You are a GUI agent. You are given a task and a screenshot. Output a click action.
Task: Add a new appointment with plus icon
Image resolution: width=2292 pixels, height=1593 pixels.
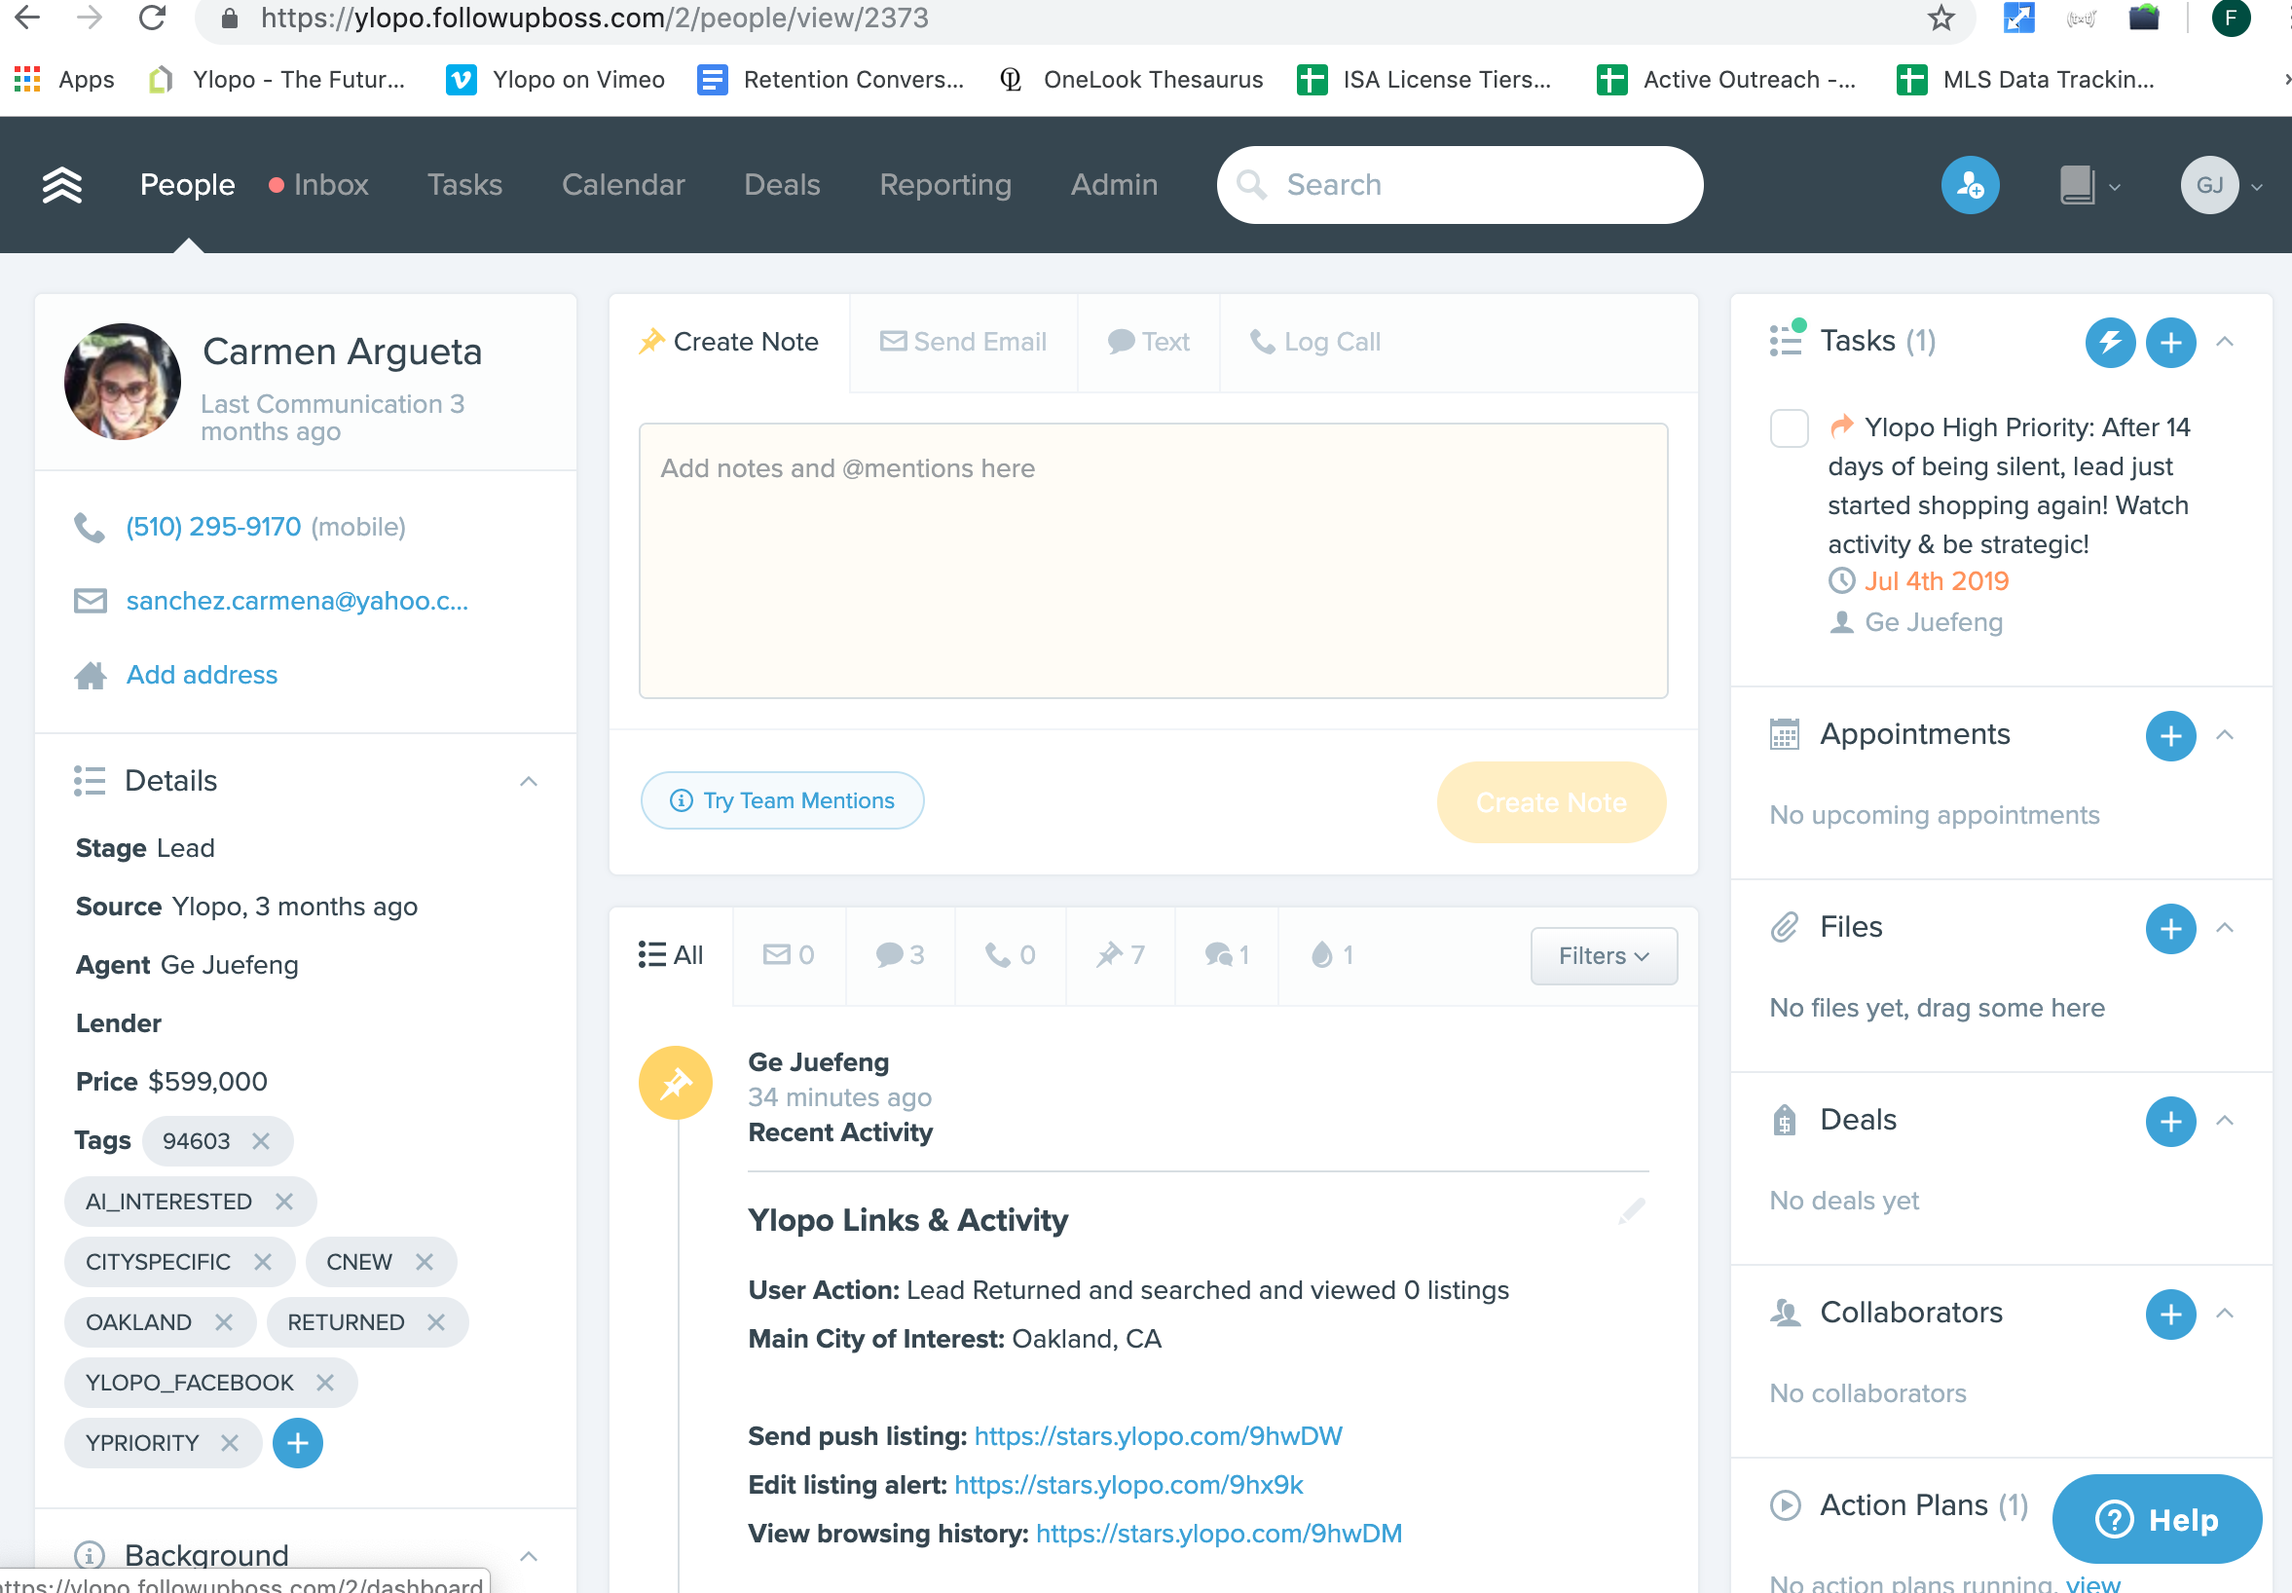(2170, 735)
